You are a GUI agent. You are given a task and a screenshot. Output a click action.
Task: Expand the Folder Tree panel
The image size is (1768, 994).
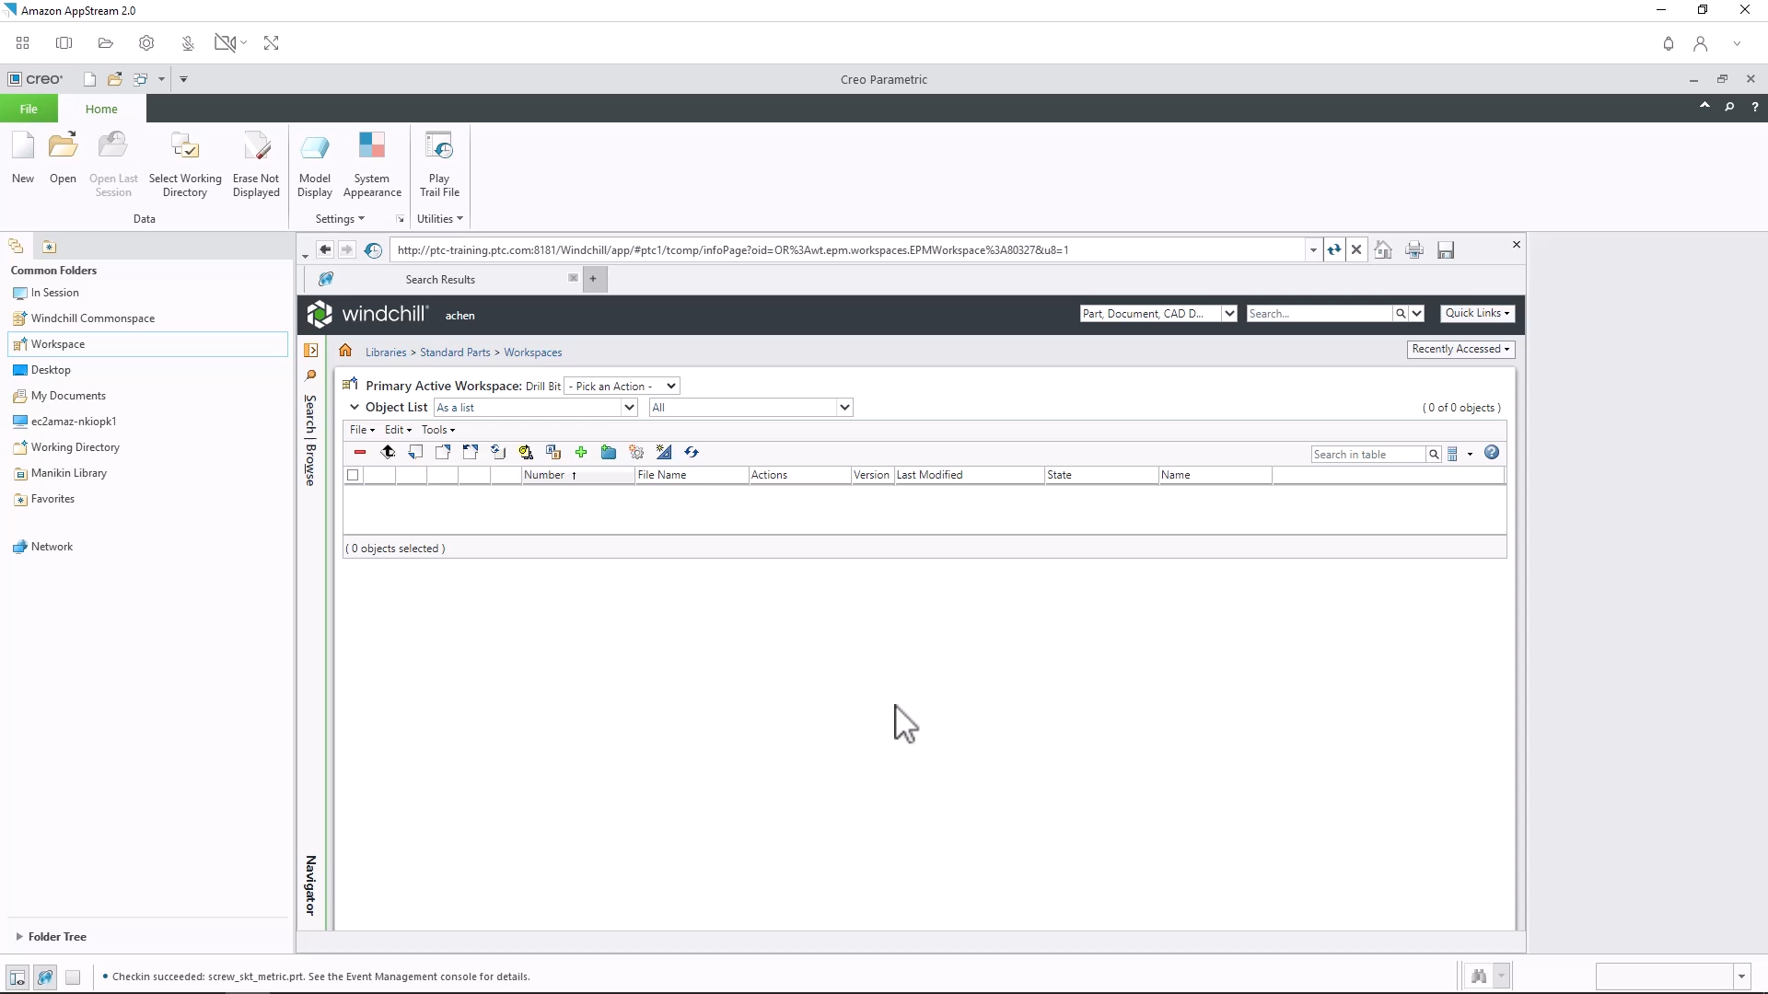coord(19,937)
